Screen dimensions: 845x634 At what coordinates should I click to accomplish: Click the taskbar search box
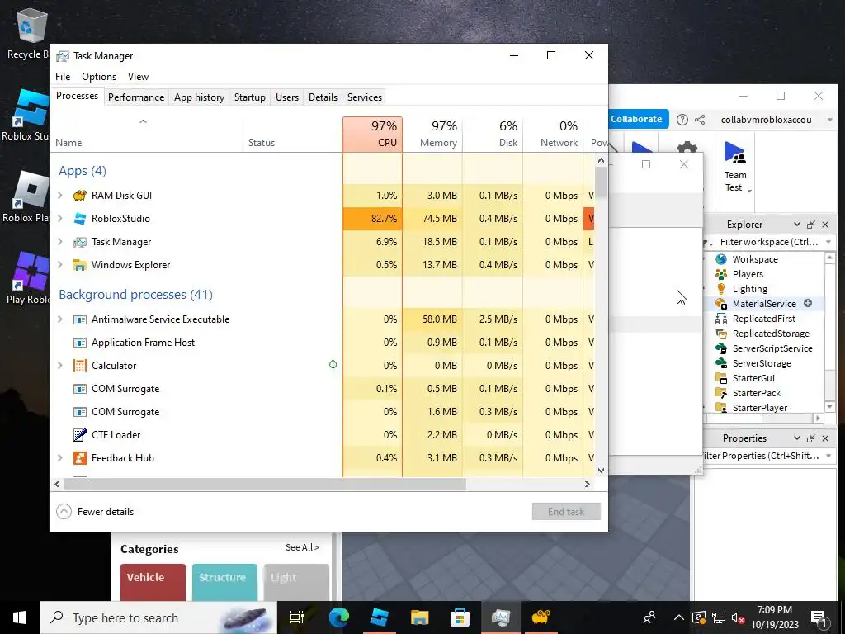(x=158, y=617)
